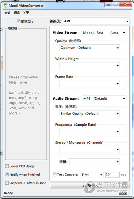Expand the Audio Stream MP3 dropdown
This screenshot has width=134, height=199.
[x=104, y=99]
